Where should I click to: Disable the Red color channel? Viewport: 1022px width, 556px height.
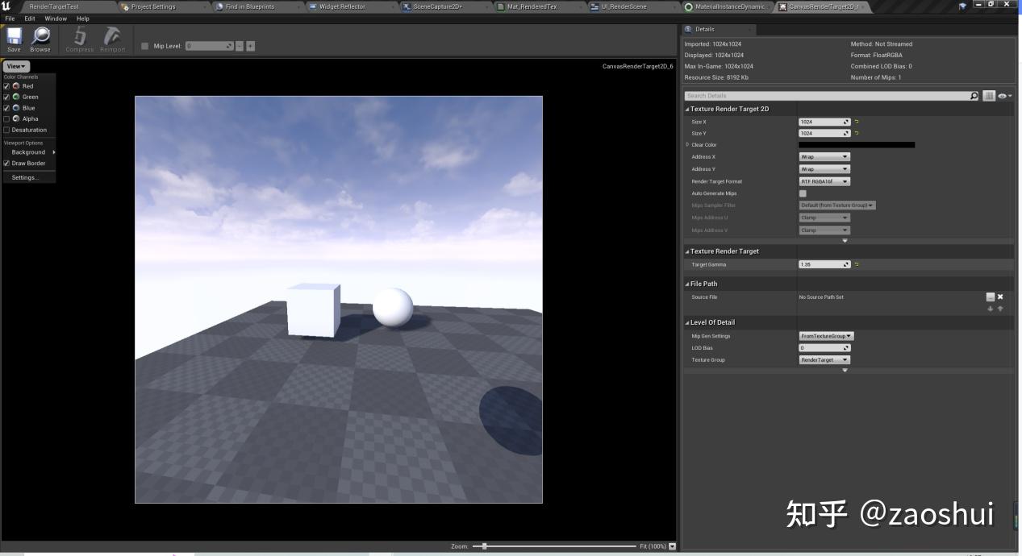click(7, 86)
